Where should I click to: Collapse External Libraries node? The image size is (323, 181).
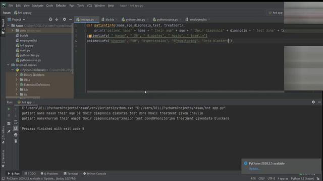[9, 65]
